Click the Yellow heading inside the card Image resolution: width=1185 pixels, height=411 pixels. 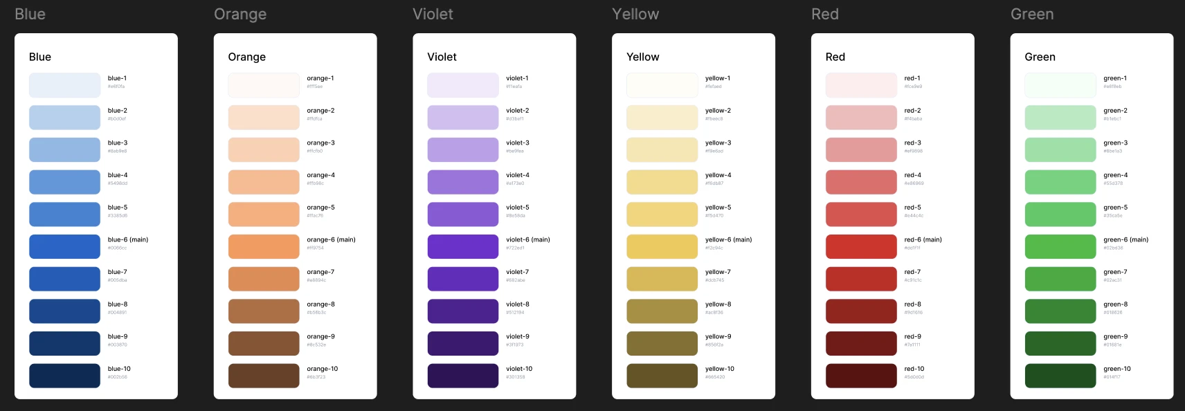[x=643, y=57]
